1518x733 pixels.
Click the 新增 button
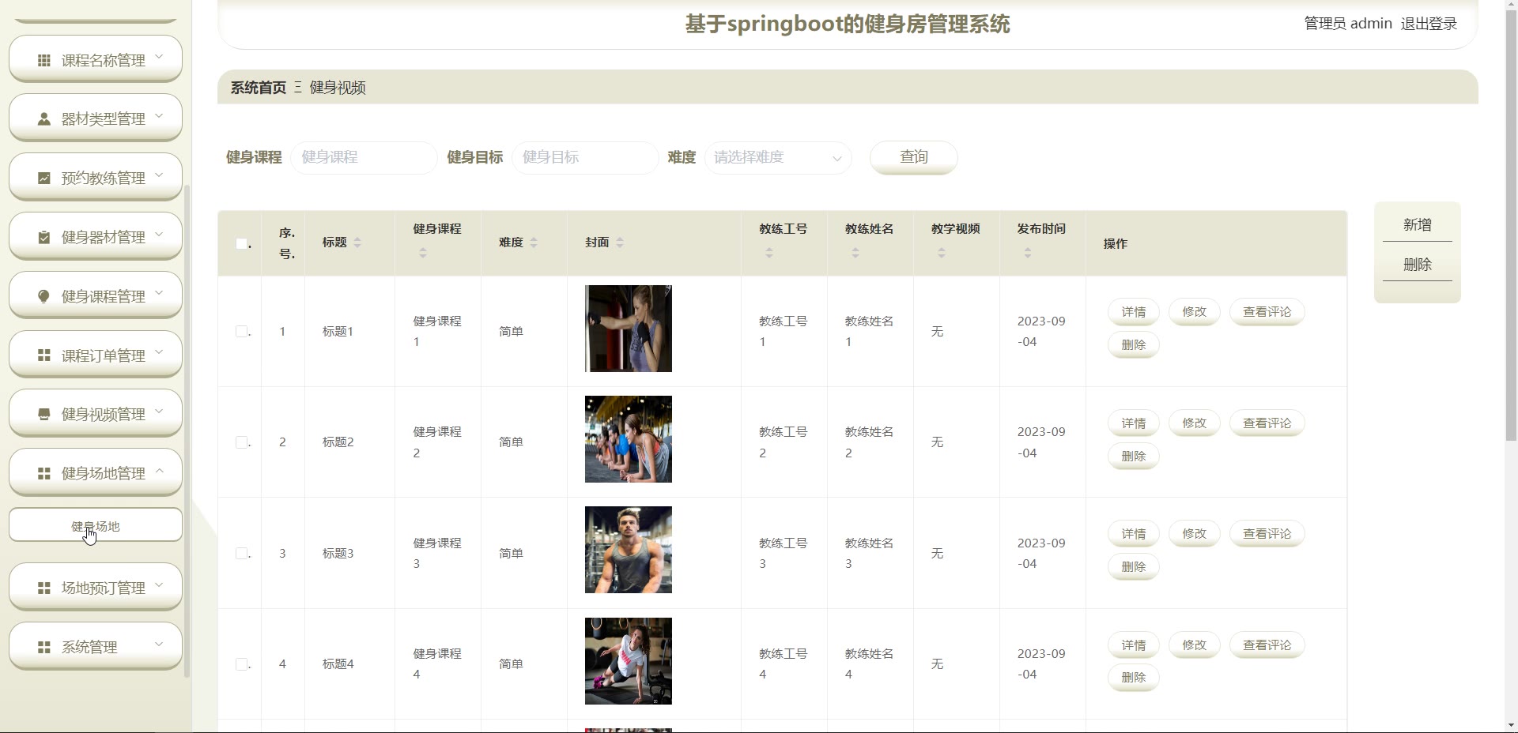1418,225
